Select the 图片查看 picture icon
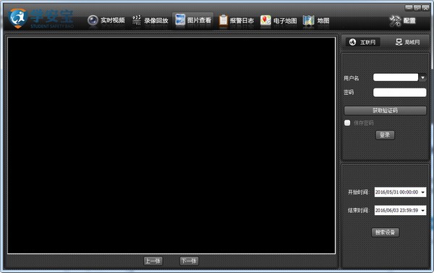Screen dimensions: 434x273 (180, 20)
